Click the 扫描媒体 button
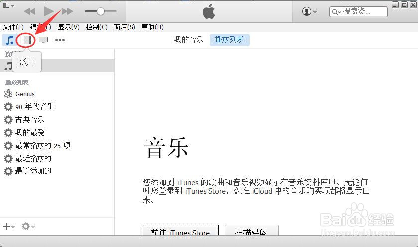Viewport: 418px width, 247px height. click(252, 230)
